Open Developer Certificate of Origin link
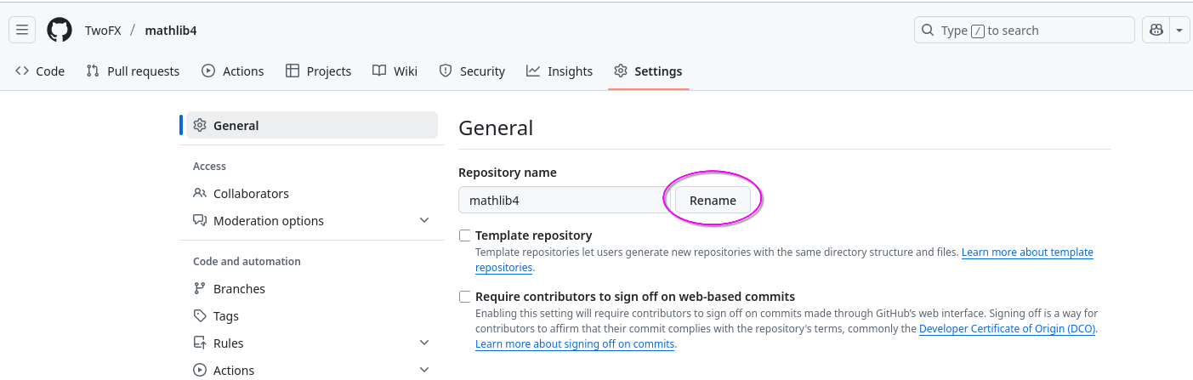 [x=1007, y=329]
